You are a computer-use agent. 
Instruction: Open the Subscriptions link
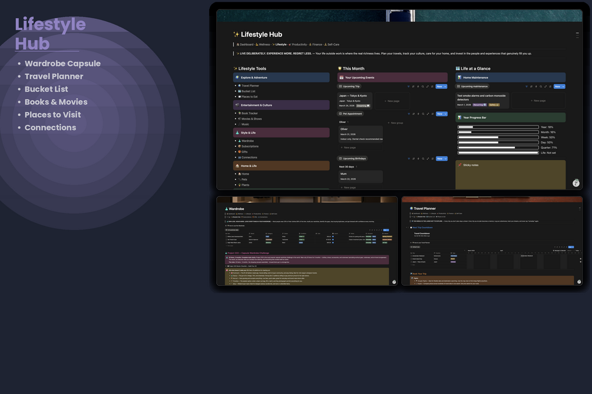tap(249, 146)
